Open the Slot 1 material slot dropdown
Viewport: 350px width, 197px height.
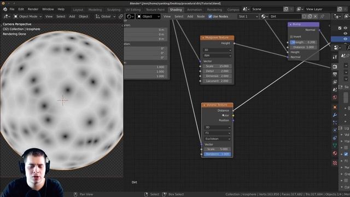tap(248, 16)
